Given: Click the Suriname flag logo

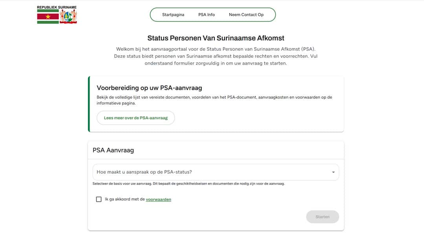Looking at the screenshot, I should (48, 17).
